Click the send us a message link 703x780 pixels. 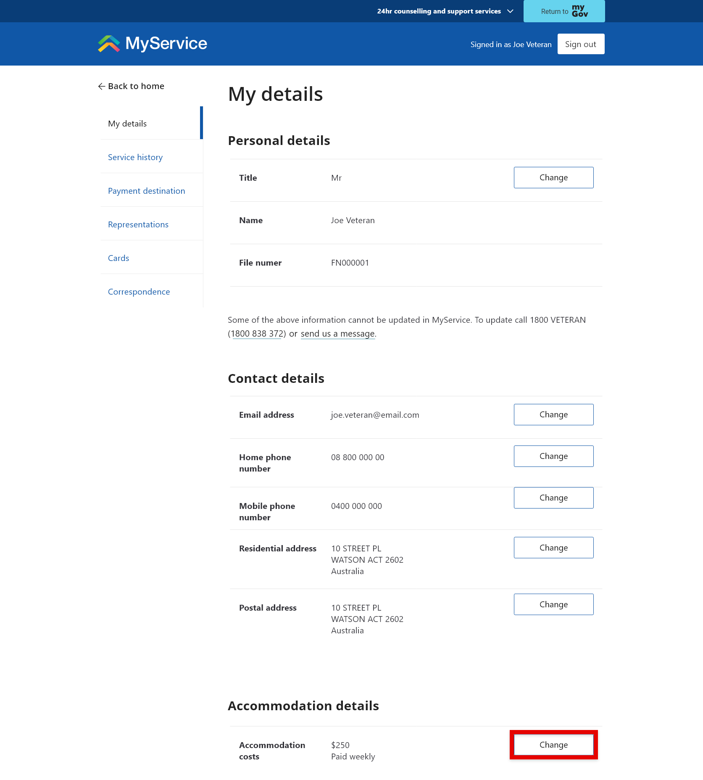(337, 333)
